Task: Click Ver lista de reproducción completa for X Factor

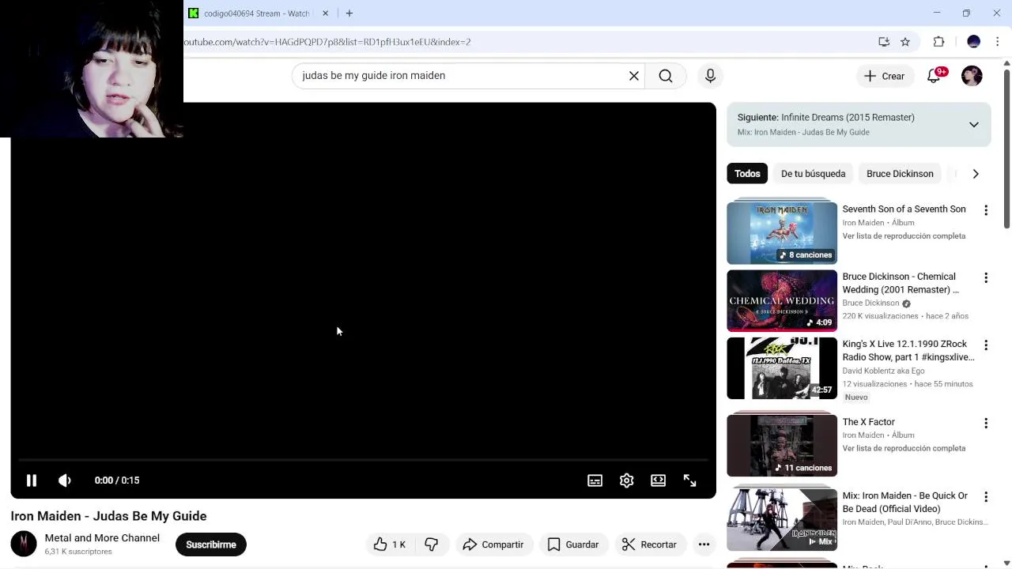Action: (904, 449)
